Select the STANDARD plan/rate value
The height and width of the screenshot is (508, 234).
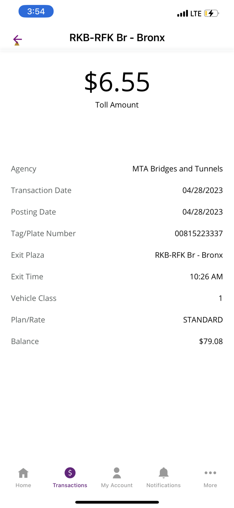[203, 320]
